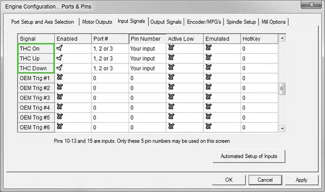Enable OEM Trig #1 signal X mark
This screenshot has height=192, width=325.
coord(60,77)
